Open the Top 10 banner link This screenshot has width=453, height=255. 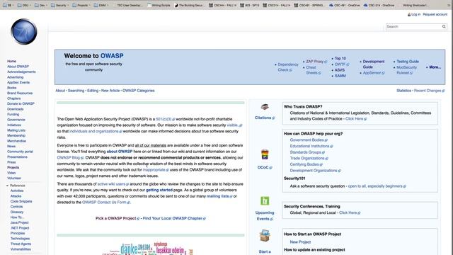click(340, 58)
